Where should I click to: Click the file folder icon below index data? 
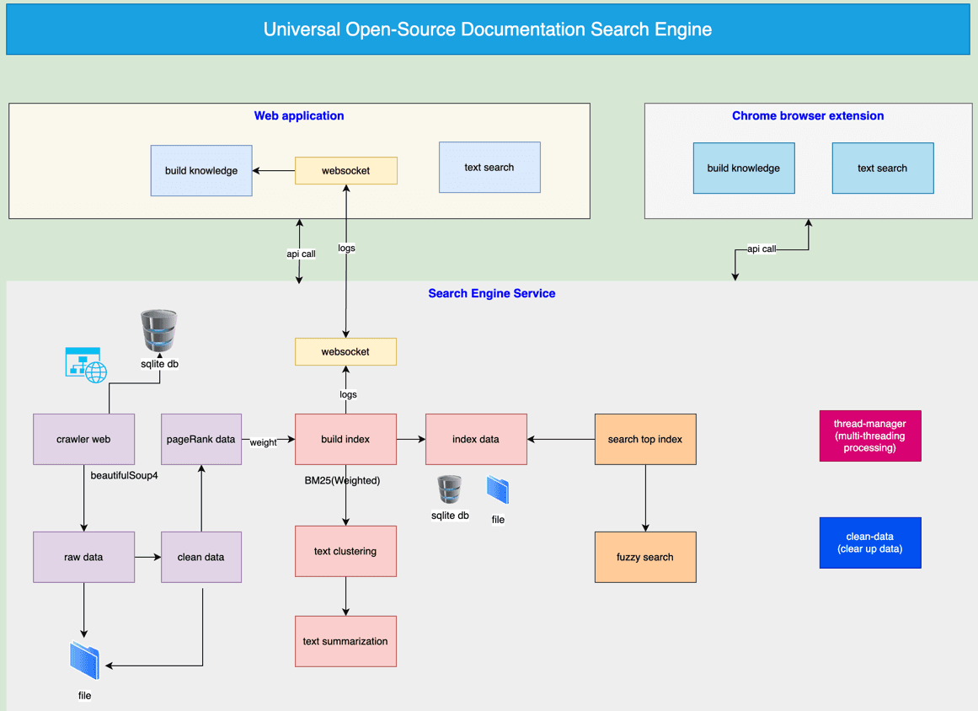click(x=498, y=490)
